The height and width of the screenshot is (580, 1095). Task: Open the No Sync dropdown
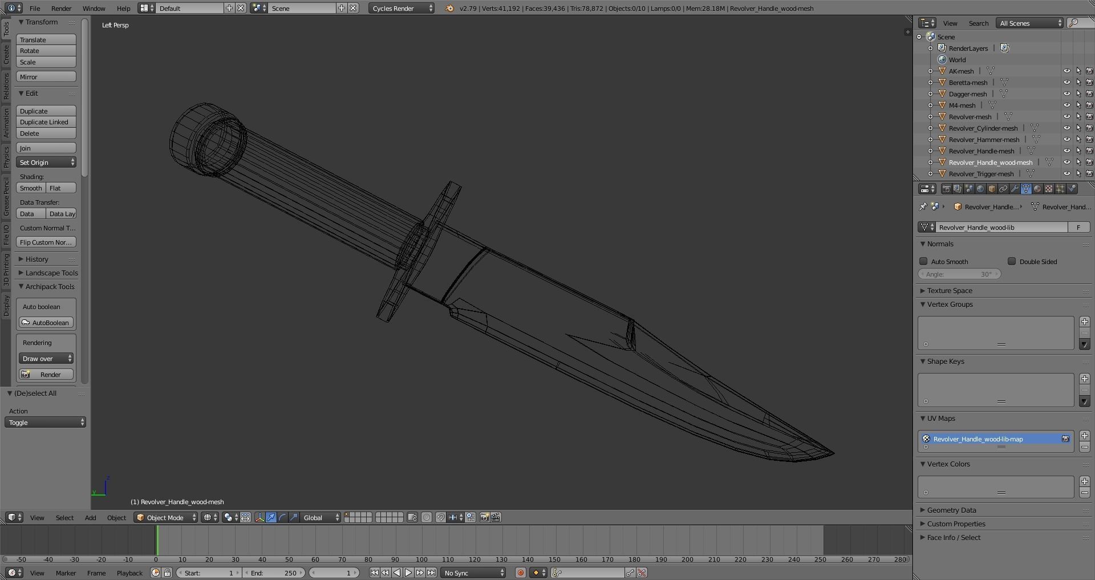473,573
